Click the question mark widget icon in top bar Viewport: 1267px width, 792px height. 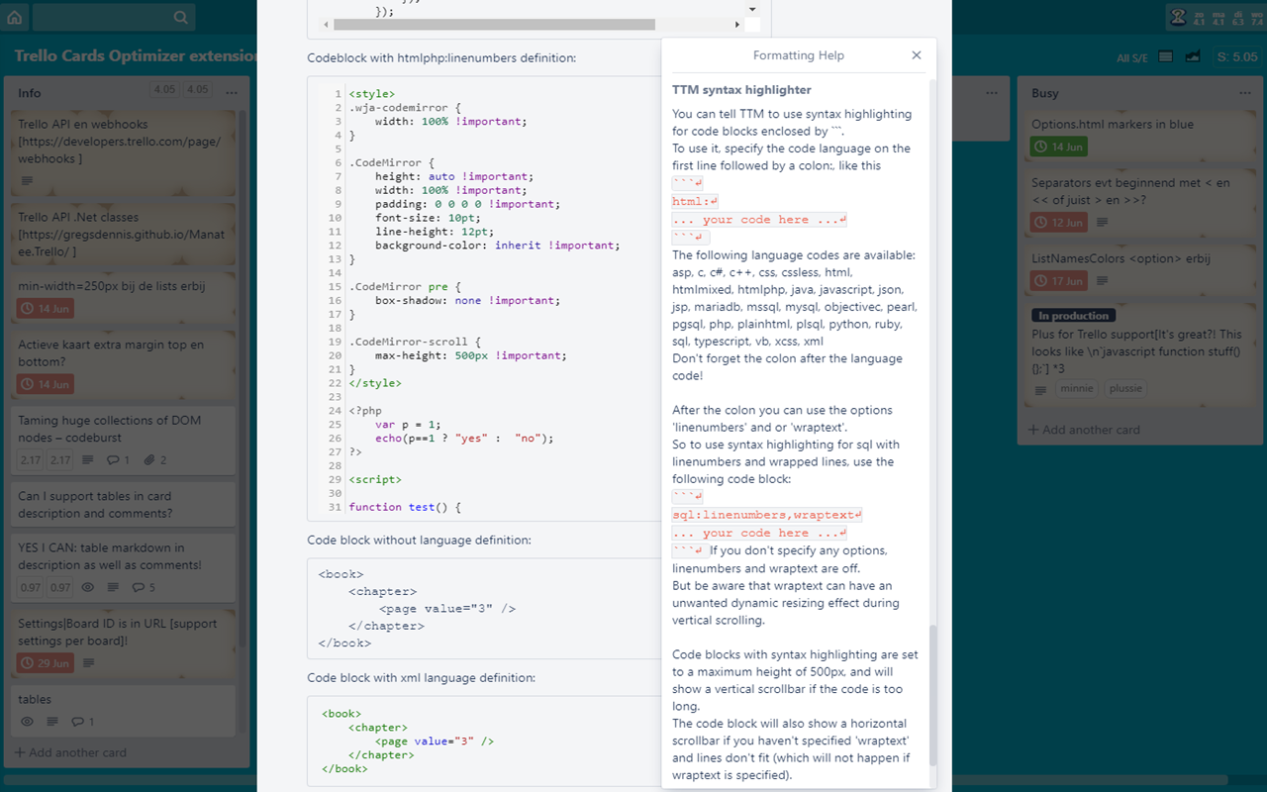[x=1177, y=17]
